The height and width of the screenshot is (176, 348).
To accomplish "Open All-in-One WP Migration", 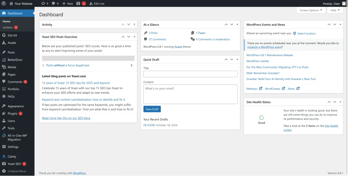I will [17, 138].
